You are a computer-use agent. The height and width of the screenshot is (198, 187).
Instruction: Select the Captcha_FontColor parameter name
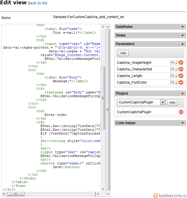point(132,82)
